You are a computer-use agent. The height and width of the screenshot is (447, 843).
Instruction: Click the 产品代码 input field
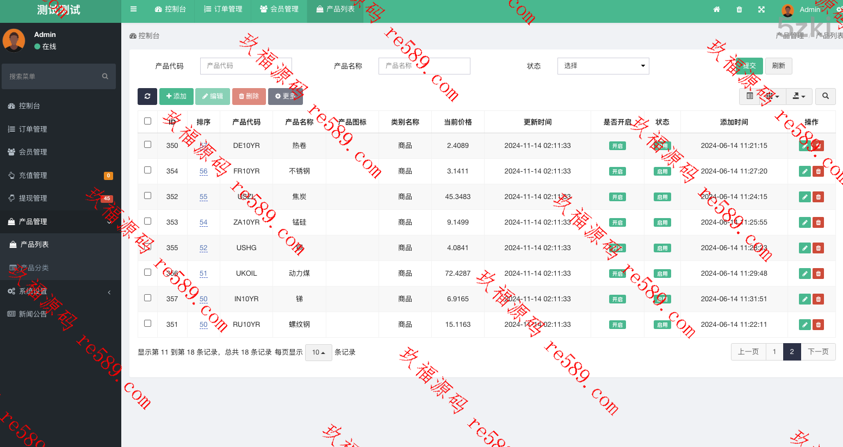246,66
